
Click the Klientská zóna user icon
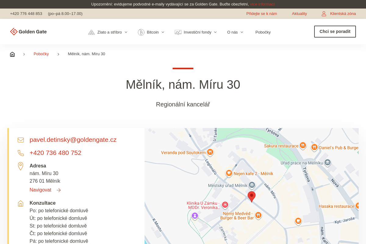324,14
